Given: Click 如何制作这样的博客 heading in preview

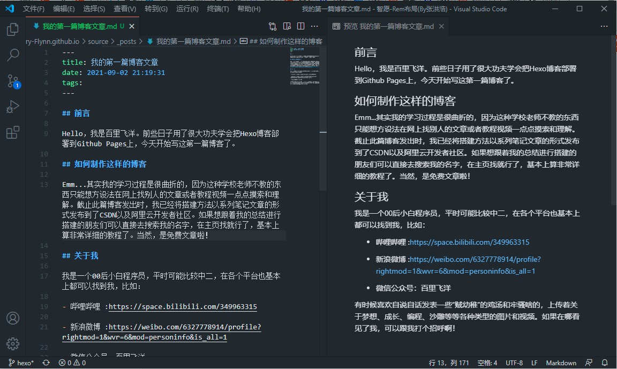Looking at the screenshot, I should (405, 101).
